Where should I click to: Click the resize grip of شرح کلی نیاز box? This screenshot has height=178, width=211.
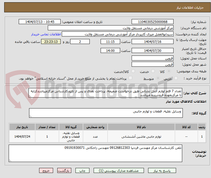30,96
